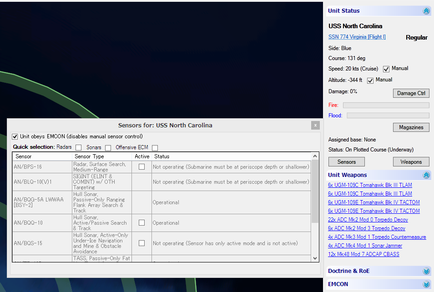434x292 pixels.
Task: Click the 'USS North Carolina' unit name
Action: click(355, 26)
